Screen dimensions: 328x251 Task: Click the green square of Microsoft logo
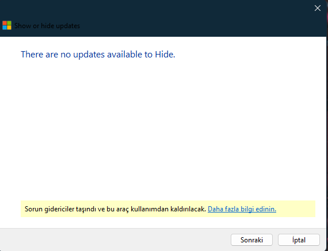(9, 23)
